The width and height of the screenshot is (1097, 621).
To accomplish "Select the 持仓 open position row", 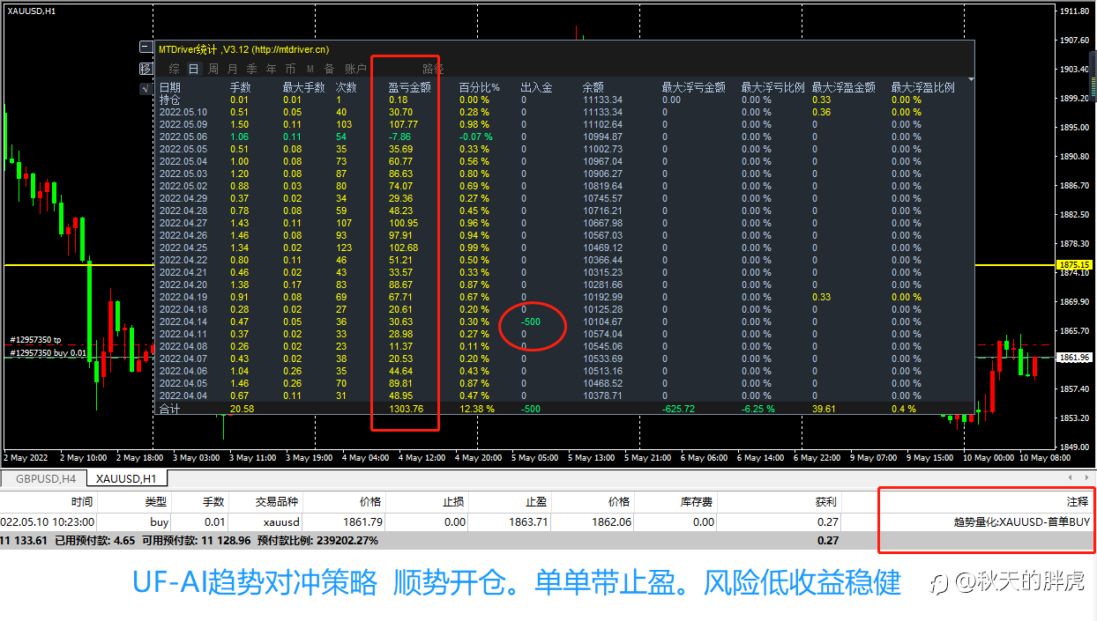I will pyautogui.click(x=564, y=100).
